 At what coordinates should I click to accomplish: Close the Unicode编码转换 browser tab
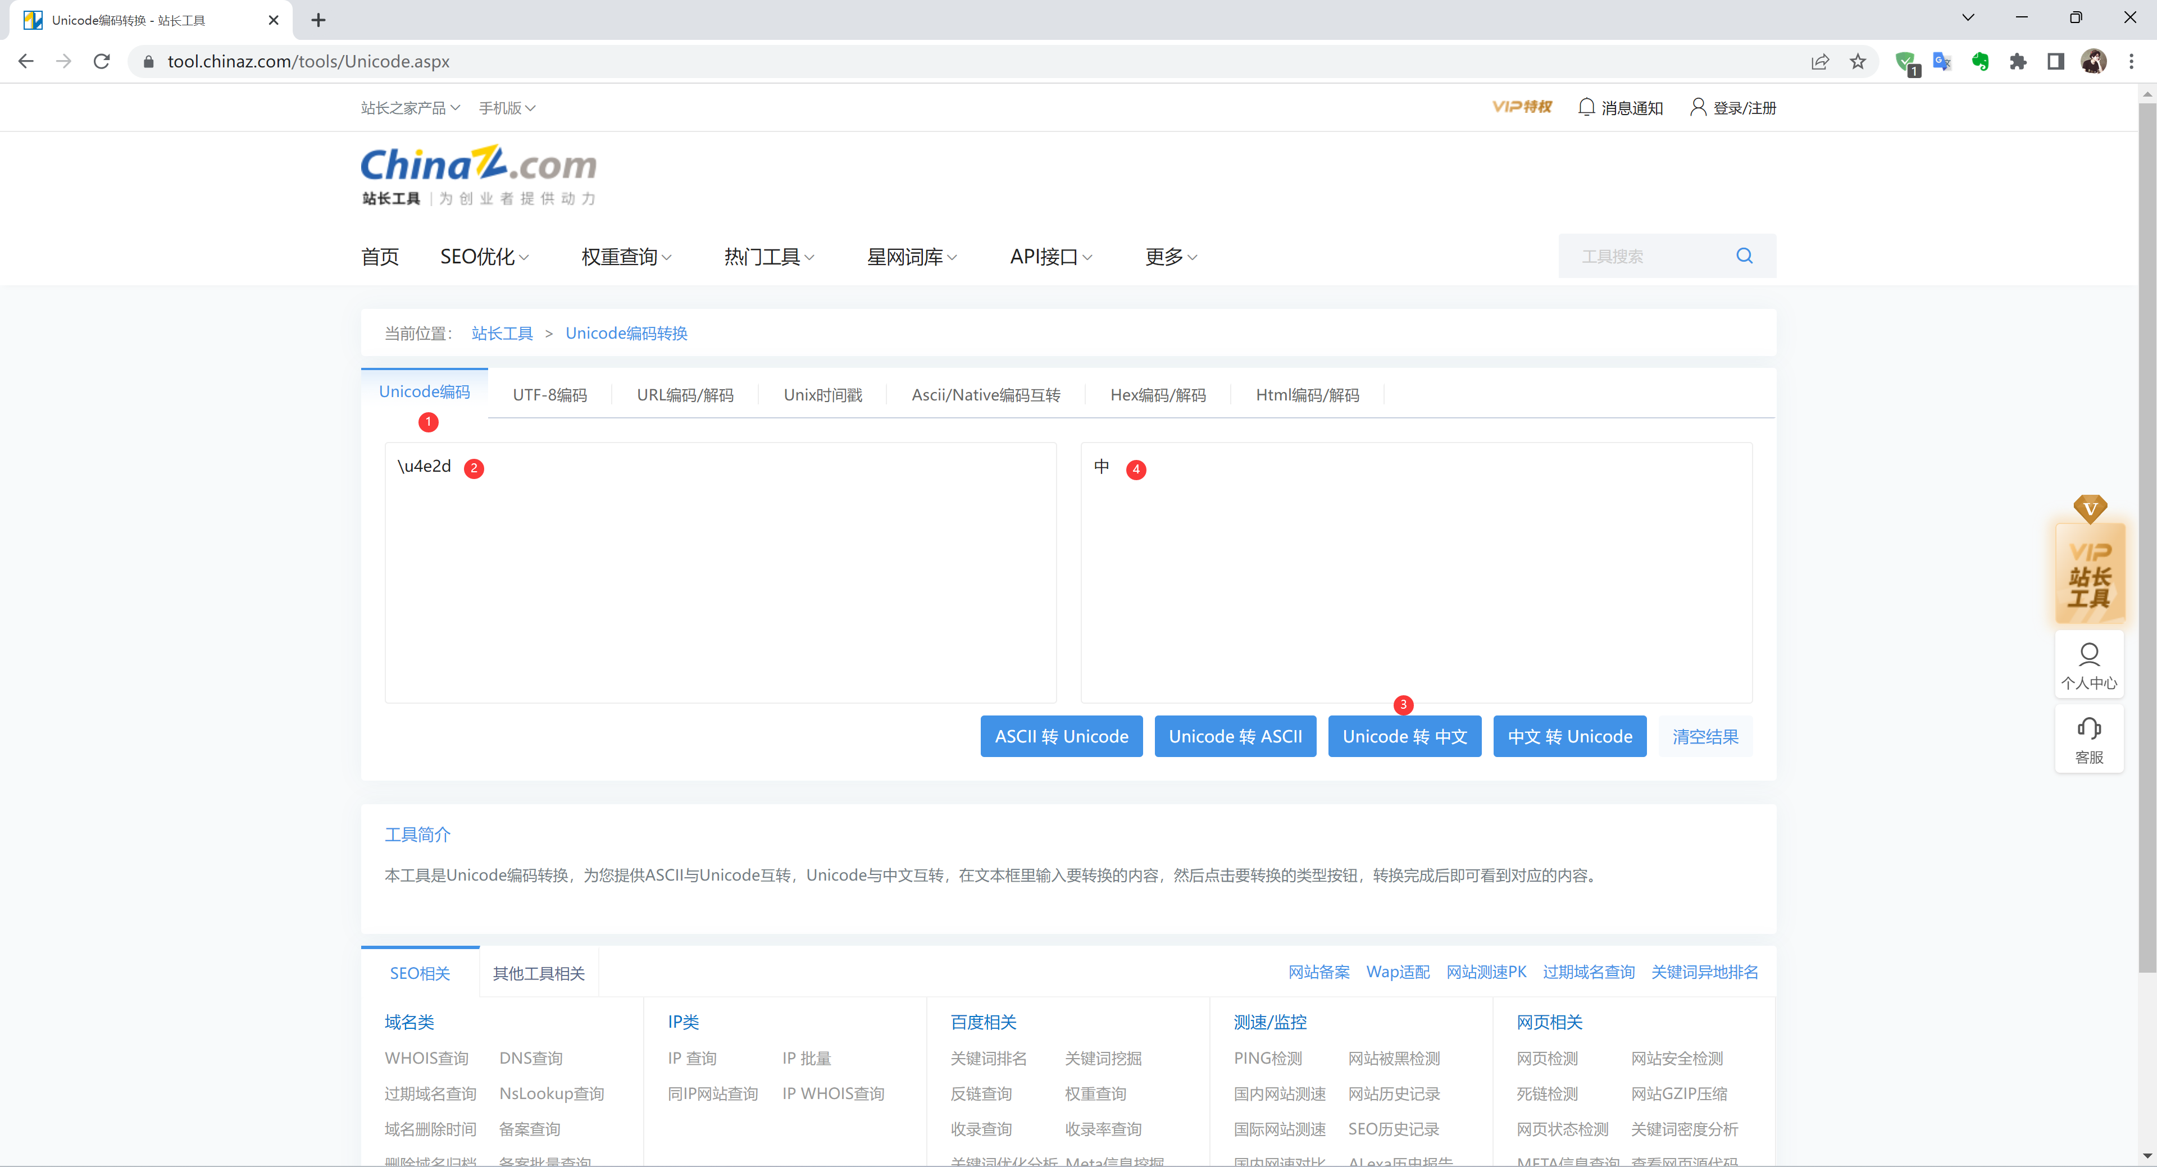273,20
